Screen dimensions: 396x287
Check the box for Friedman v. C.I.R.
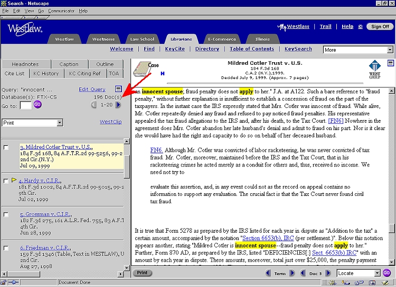pos(6,248)
